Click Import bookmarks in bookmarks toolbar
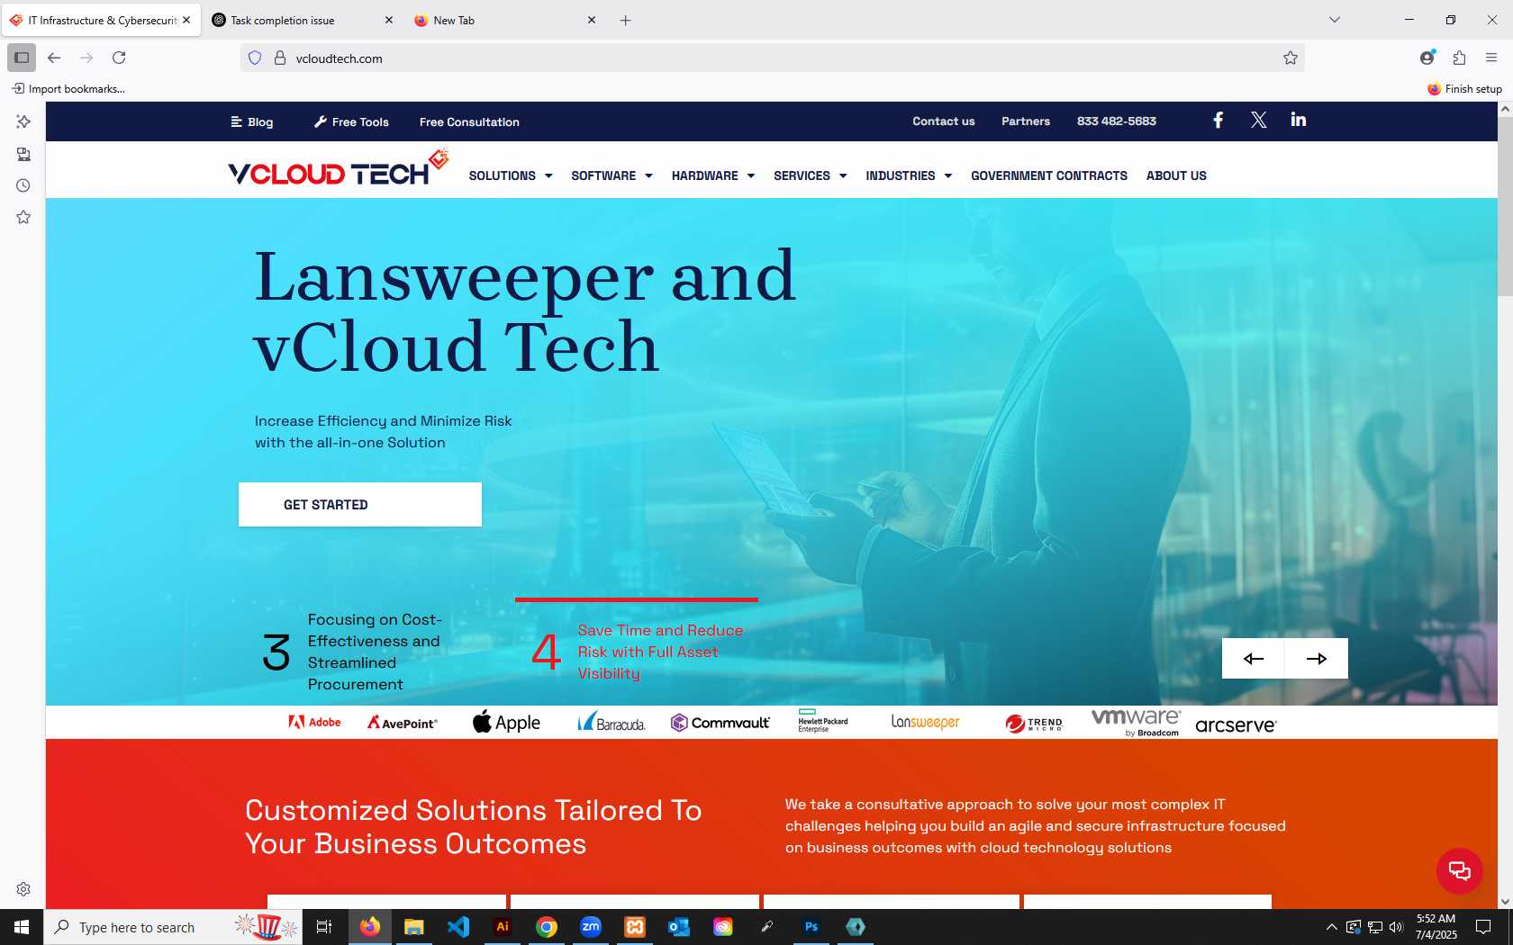1513x945 pixels. tap(68, 88)
